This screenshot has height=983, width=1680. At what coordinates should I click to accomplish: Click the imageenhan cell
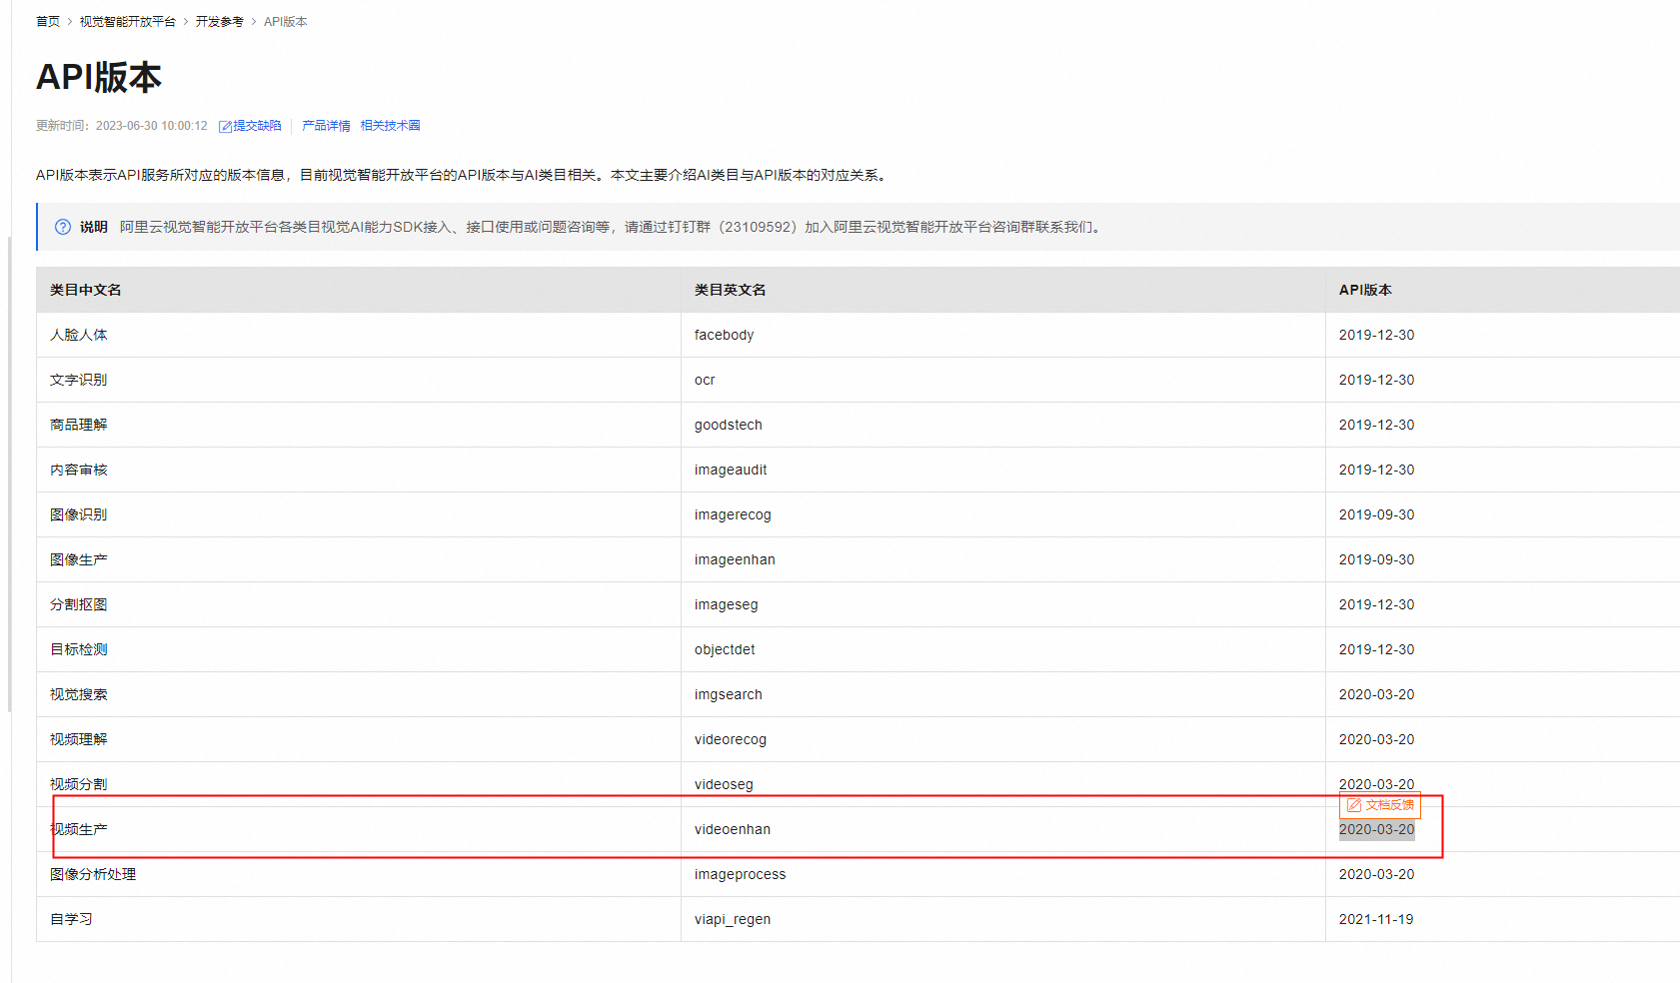click(1003, 559)
